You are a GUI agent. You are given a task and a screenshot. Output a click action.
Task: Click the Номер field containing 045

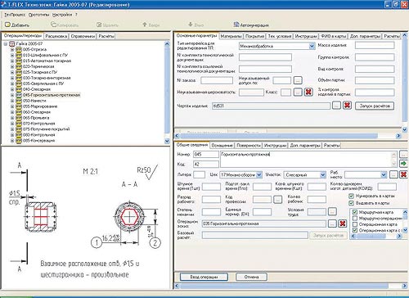[x=206, y=155]
